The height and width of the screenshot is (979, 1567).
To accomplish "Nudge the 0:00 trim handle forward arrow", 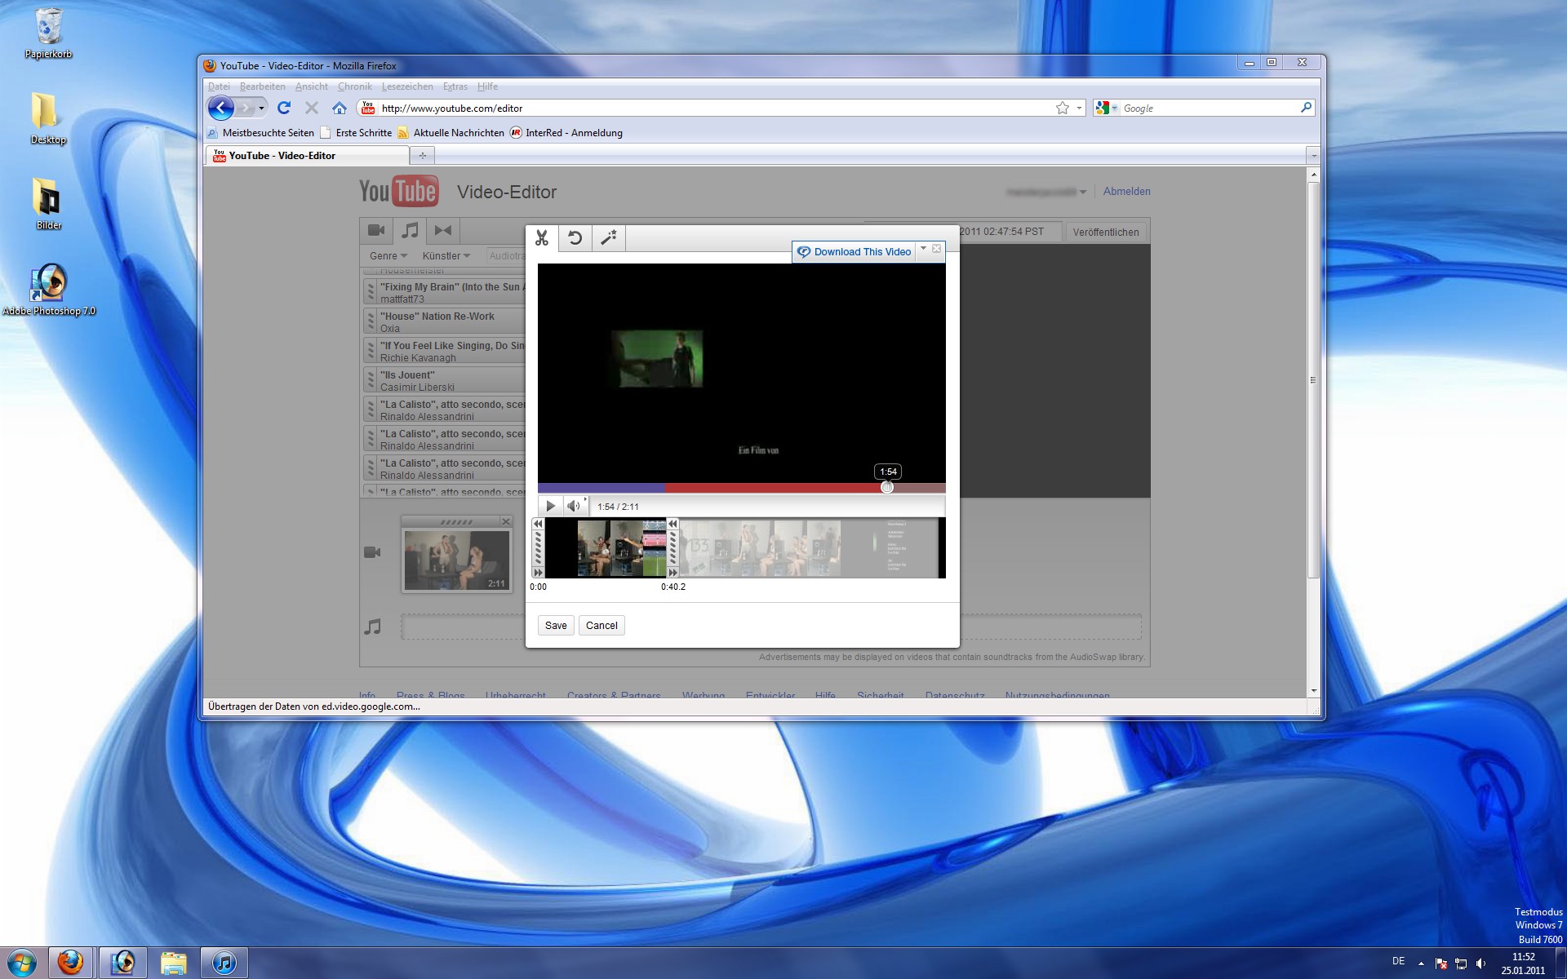I will pos(538,573).
